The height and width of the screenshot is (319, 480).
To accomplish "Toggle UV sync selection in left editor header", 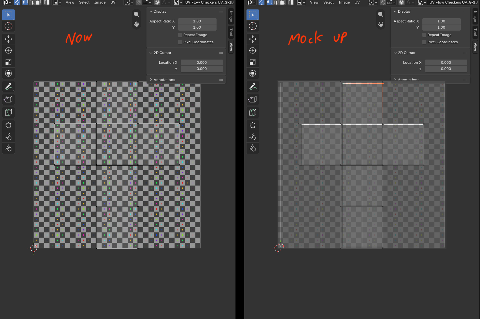I will pyautogui.click(x=17, y=2).
